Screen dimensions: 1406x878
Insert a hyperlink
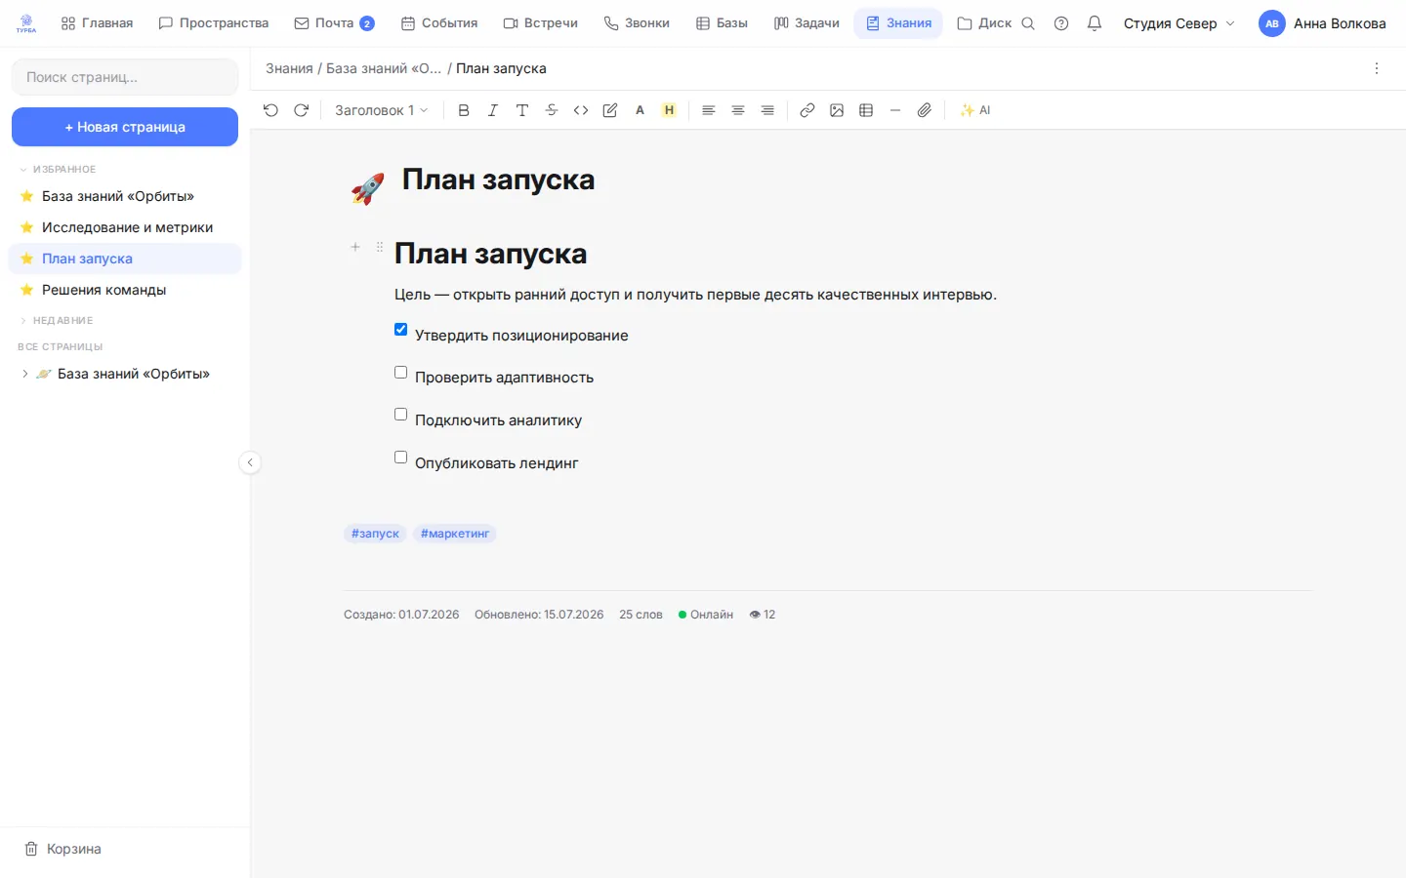pyautogui.click(x=807, y=110)
